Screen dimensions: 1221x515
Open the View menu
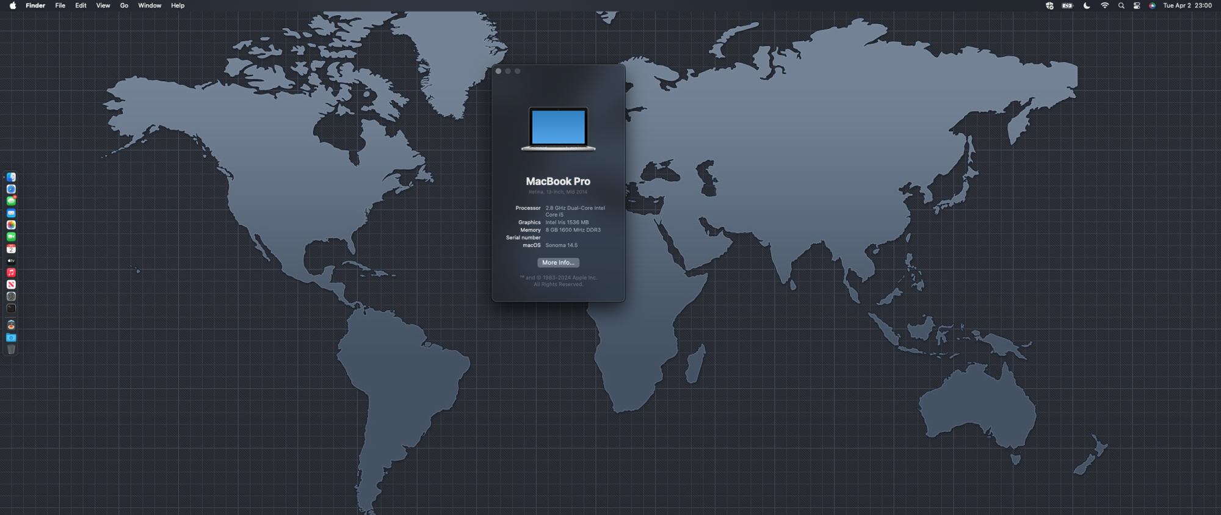103,5
